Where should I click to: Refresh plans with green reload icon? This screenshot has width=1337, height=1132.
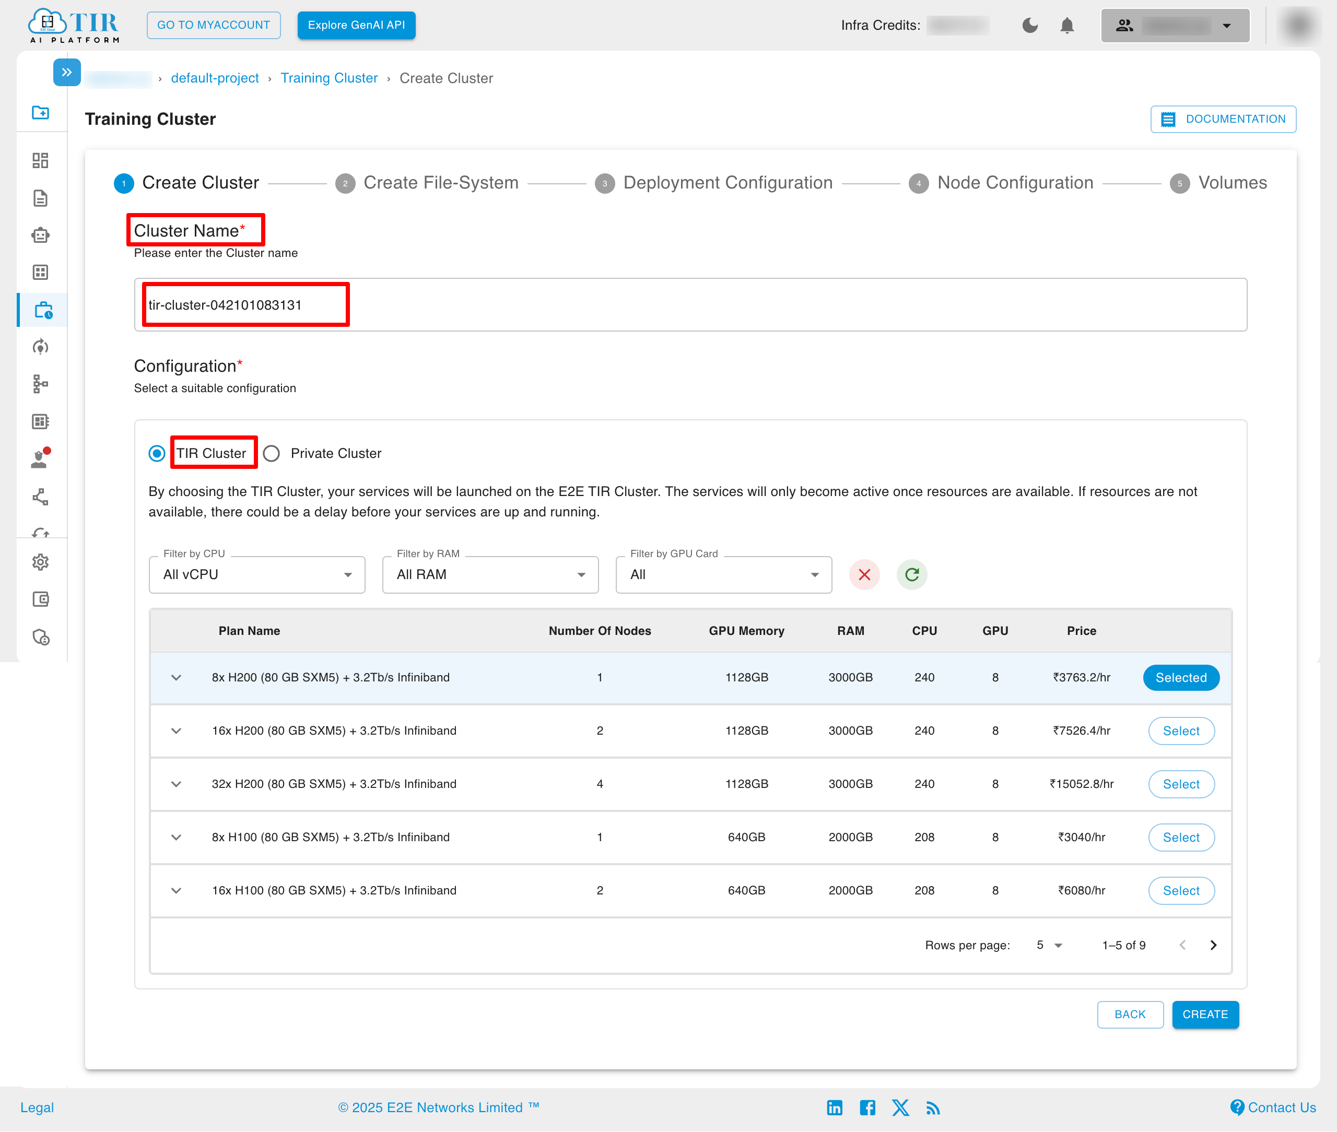point(912,574)
